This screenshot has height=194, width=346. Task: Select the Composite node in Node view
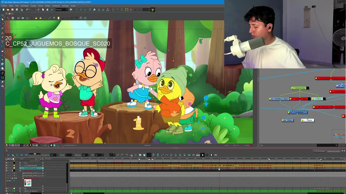298,112
